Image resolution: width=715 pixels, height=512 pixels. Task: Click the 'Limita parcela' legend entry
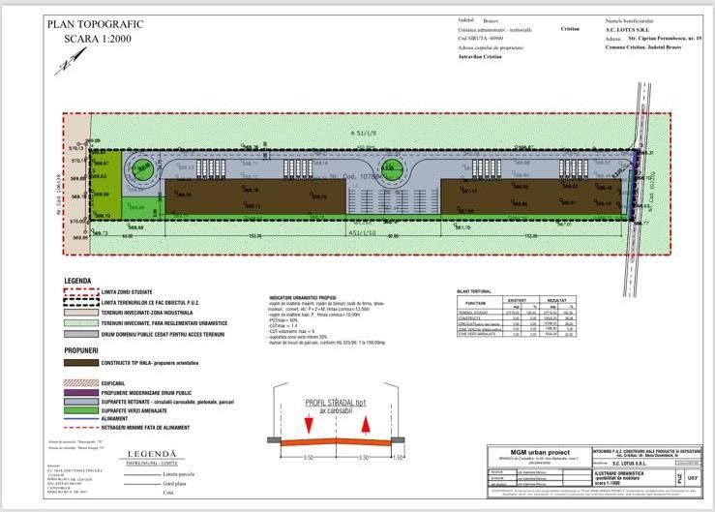tap(179, 474)
